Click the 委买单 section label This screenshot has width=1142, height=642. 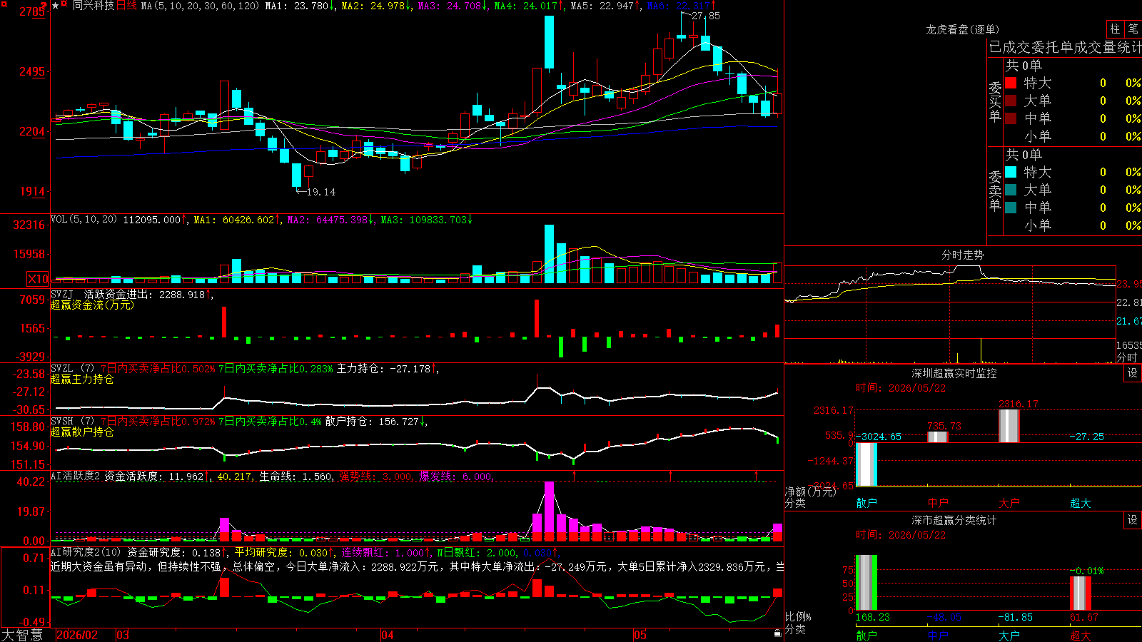(x=995, y=102)
